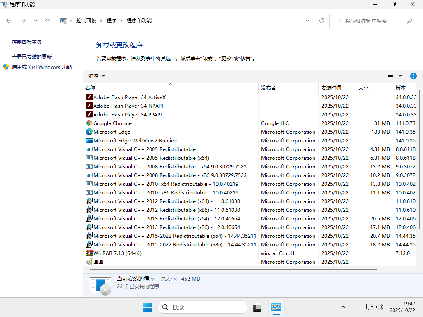423x317 pixels.
Task: Click the Microsoft Edge icon in the program list
Action: 89,132
